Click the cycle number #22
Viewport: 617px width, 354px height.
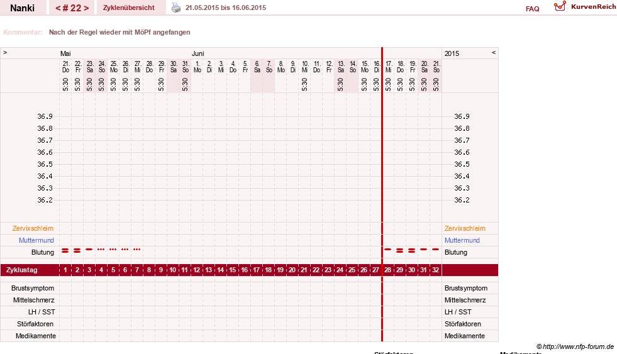pyautogui.click(x=72, y=8)
